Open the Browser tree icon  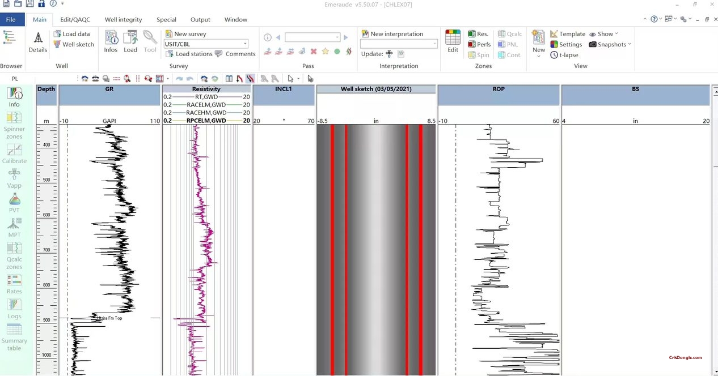[x=9, y=37]
